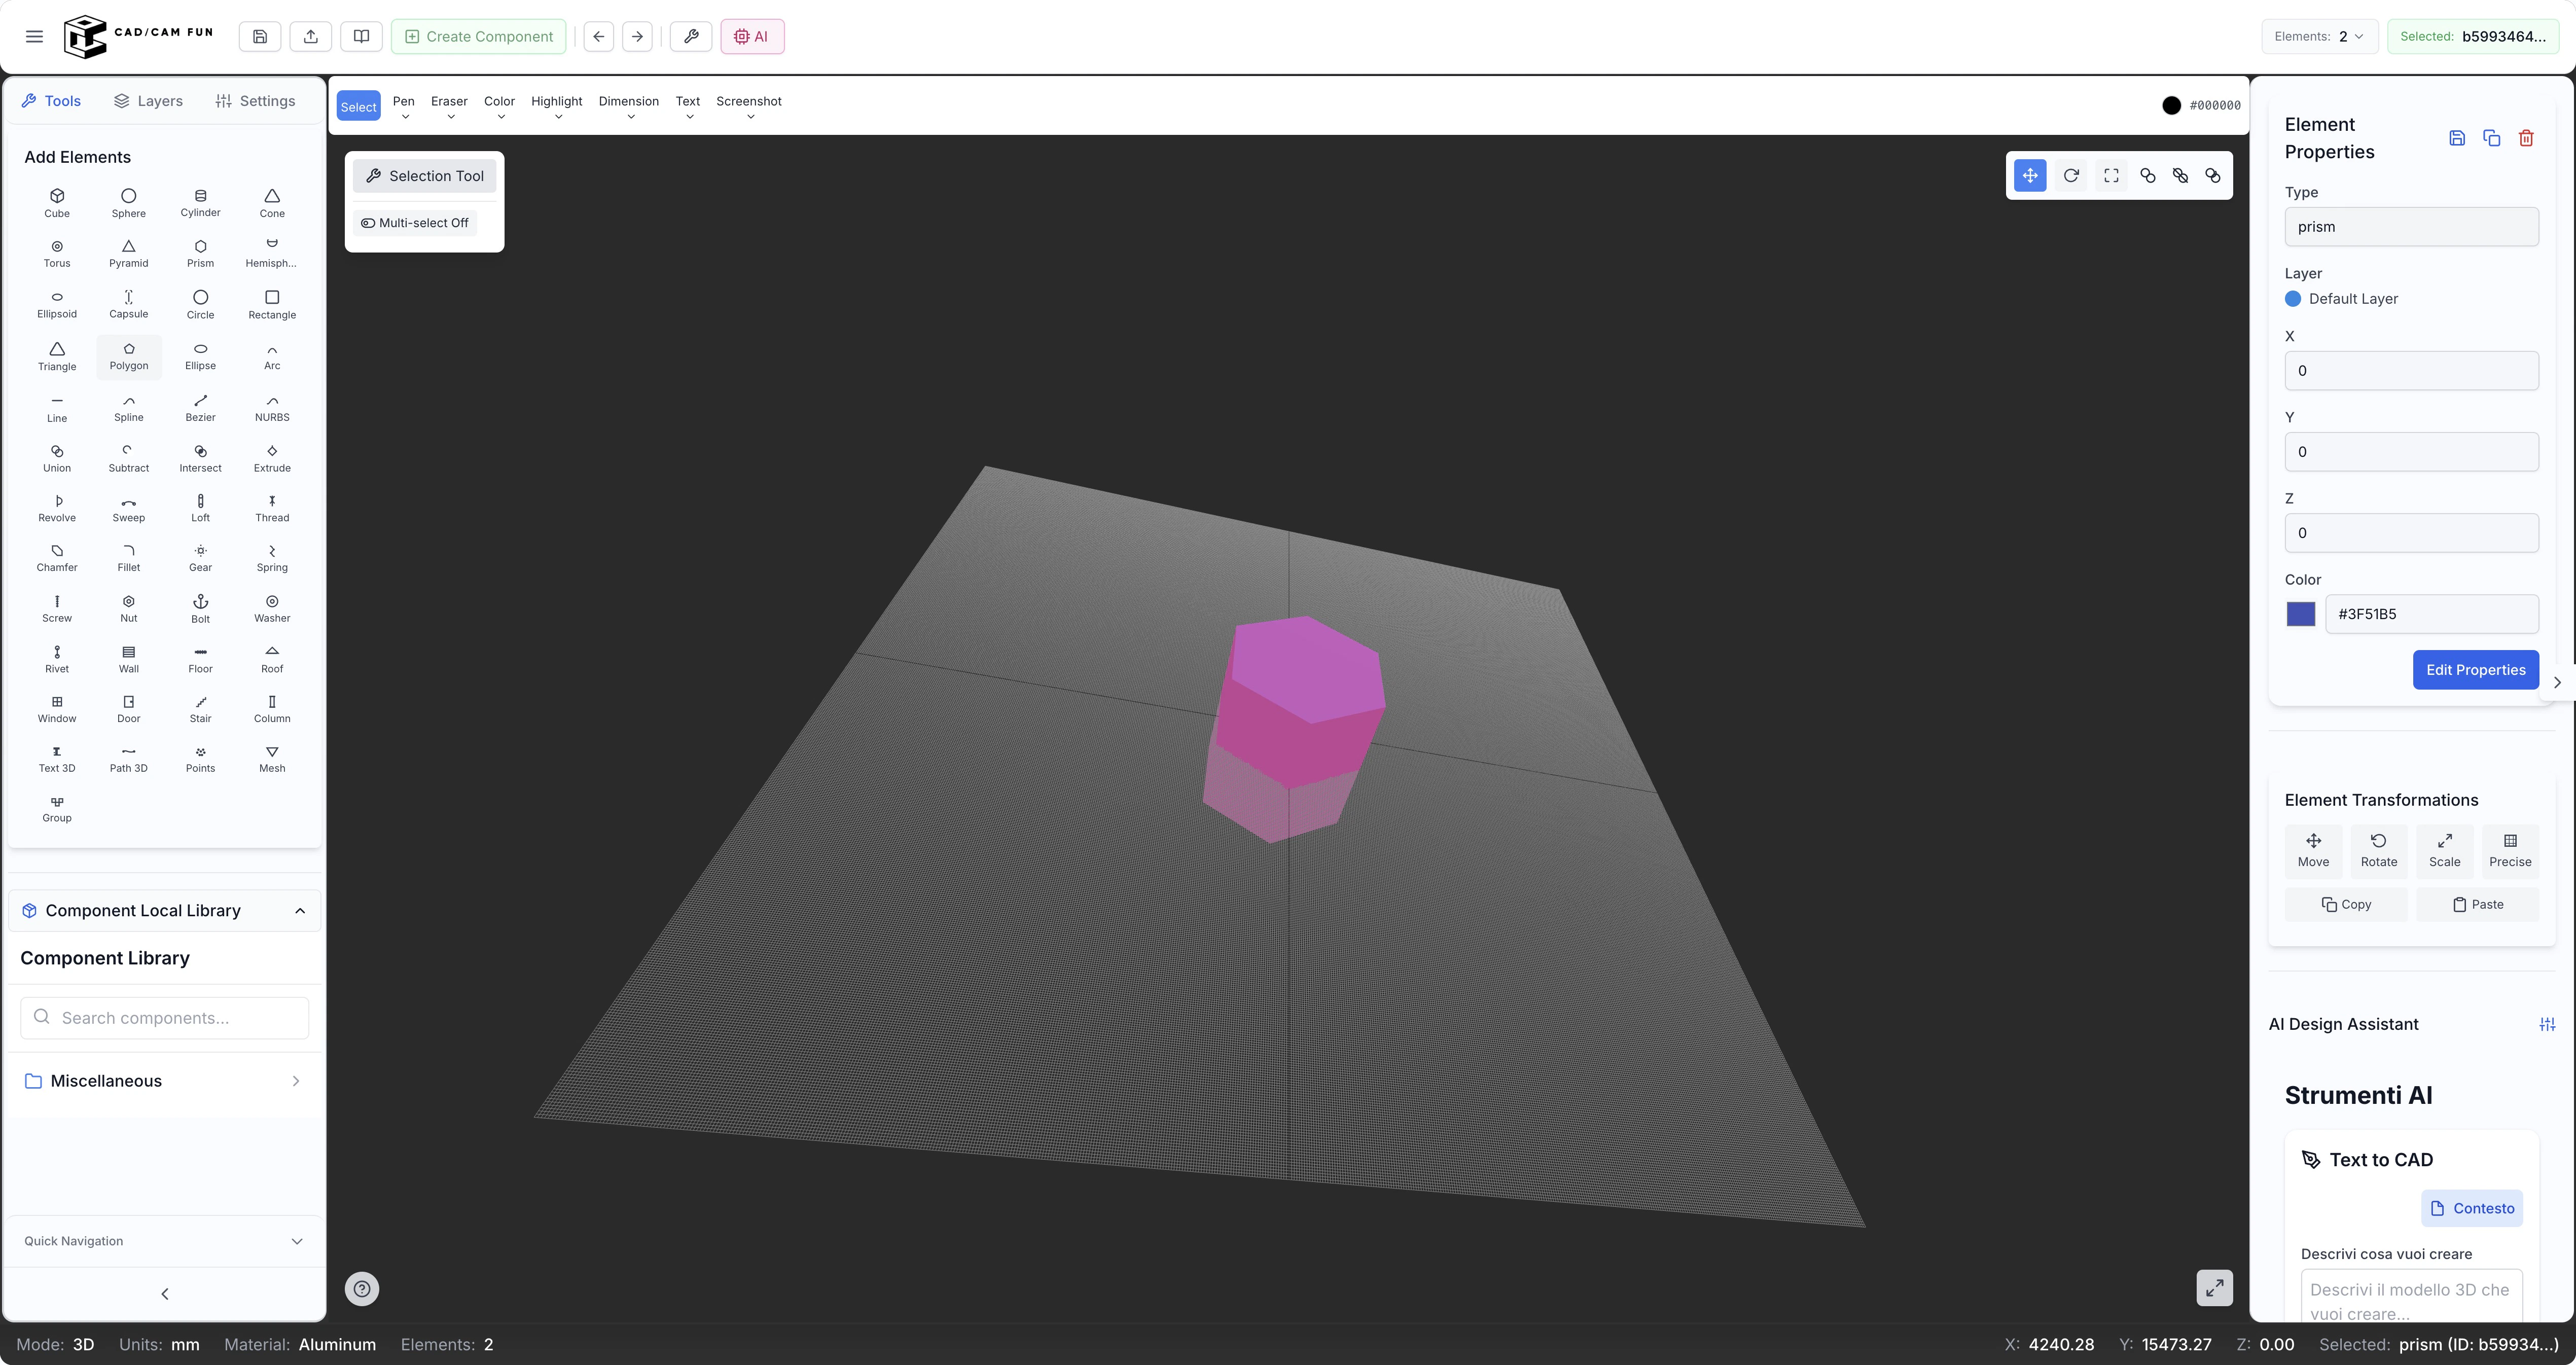Open the Dimension dropdown
This screenshot has height=1365, width=2576.
coord(629,107)
